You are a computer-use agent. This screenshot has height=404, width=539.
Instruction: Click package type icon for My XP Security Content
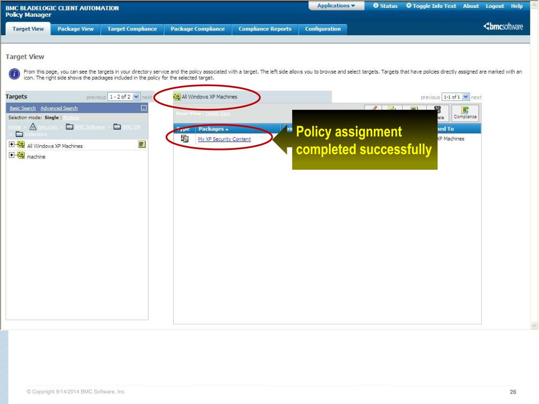(185, 138)
